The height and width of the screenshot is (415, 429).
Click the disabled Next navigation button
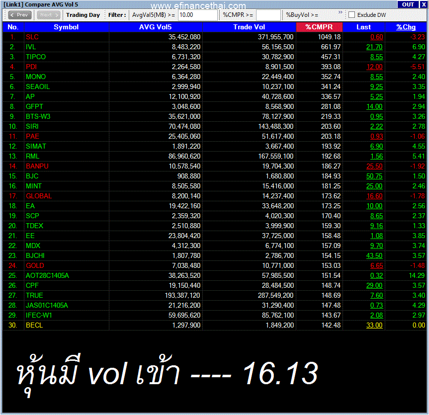click(x=48, y=15)
